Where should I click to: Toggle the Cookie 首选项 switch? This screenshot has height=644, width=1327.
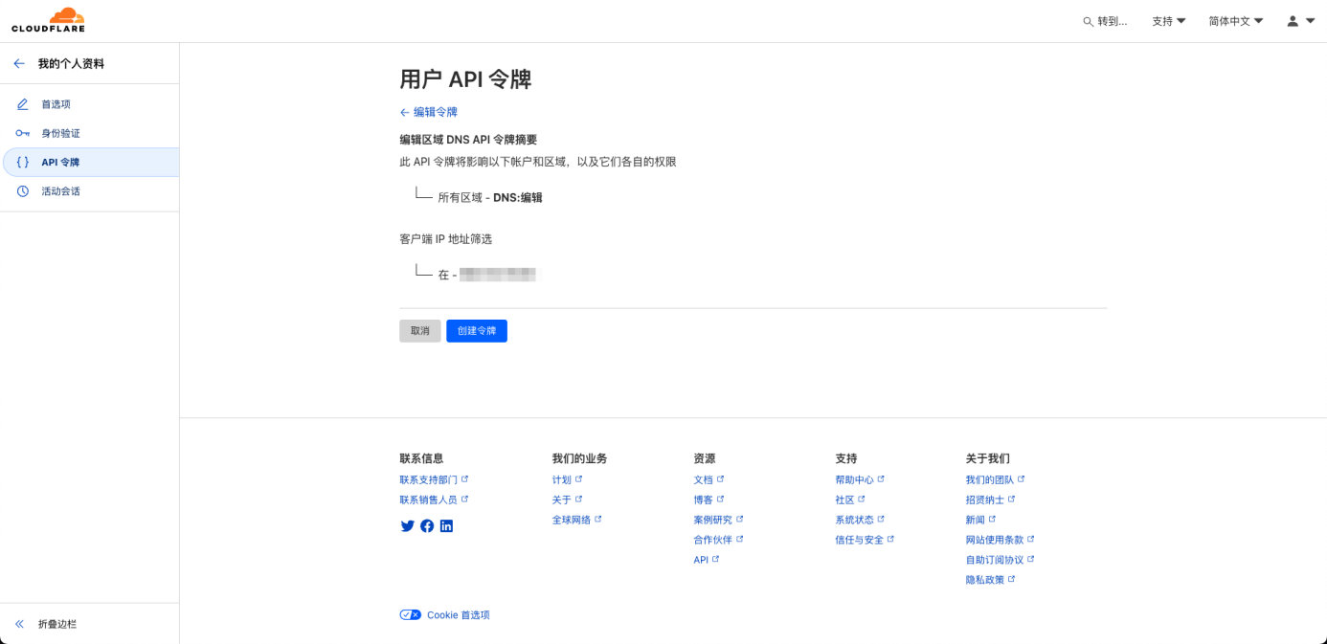[x=411, y=614]
